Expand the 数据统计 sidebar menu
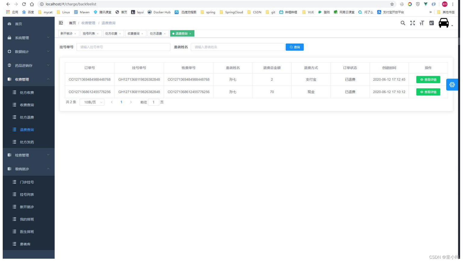This screenshot has width=464, height=262. tap(29, 51)
